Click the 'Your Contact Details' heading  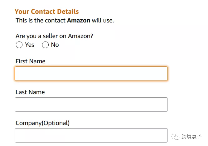pos(46,12)
